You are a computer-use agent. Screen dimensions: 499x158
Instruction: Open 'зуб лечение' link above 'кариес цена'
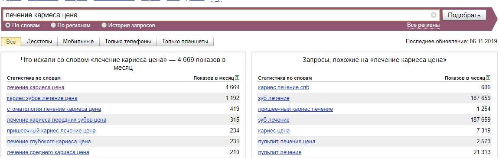tap(274, 120)
